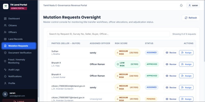
Task: Review the Bharath K to S. Vijay request
Action: point(171,64)
